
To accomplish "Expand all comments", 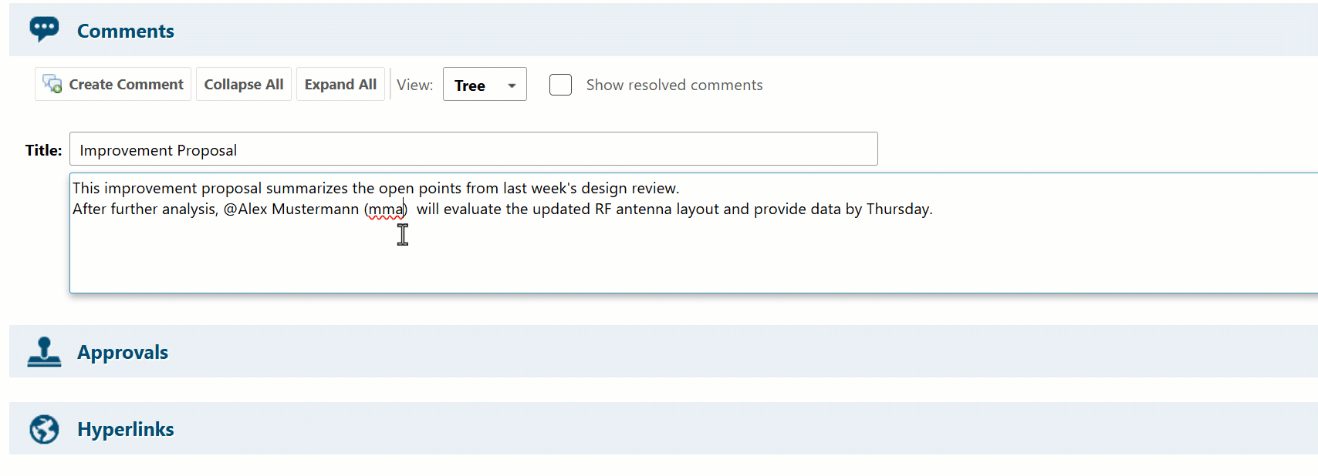I will (340, 84).
